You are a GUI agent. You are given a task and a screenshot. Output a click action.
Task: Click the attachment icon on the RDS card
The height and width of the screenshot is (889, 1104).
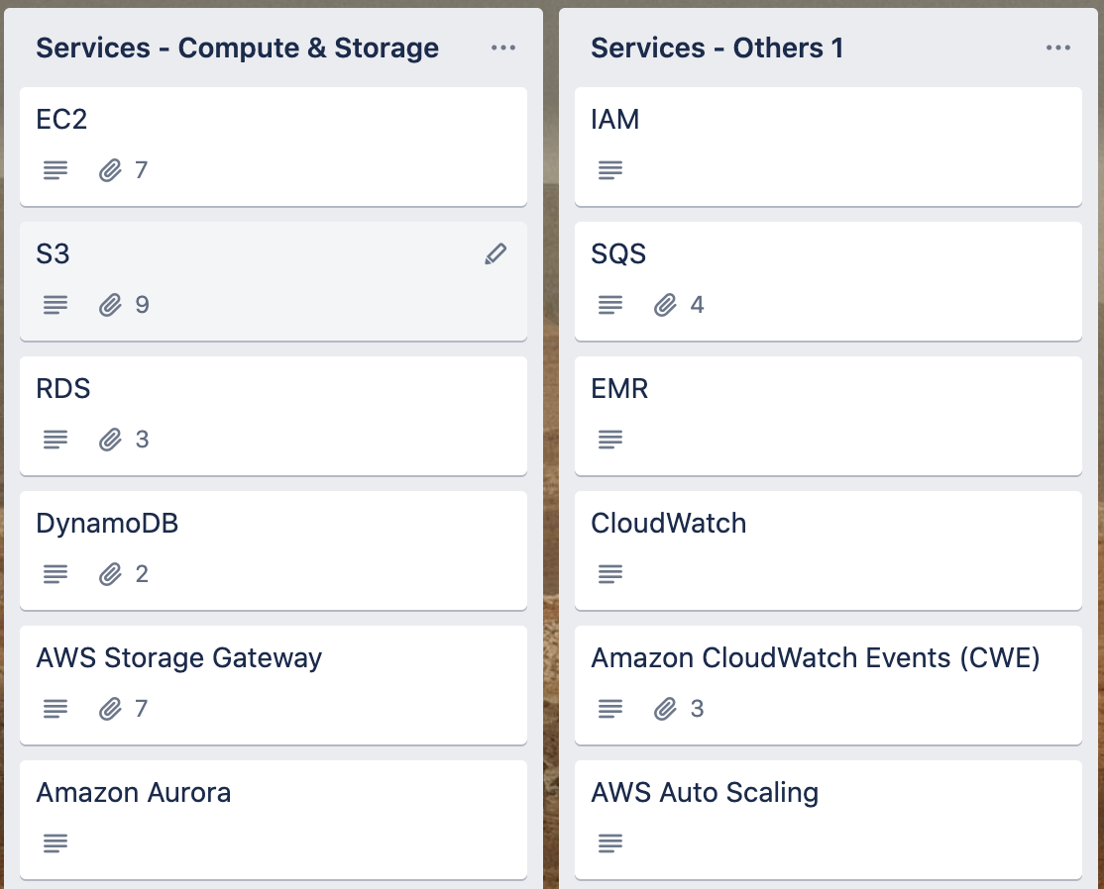tap(110, 440)
